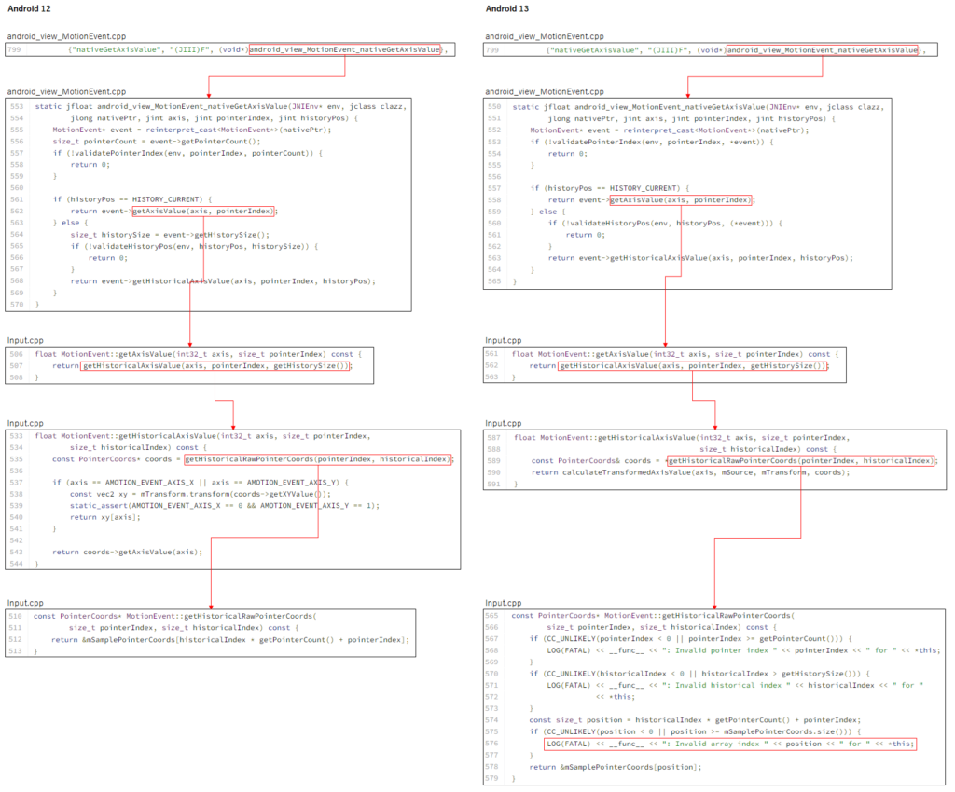The height and width of the screenshot is (792, 955).
Task: Select "jlong nativePtr, jint axis" on Android 13 line 551
Action: pyautogui.click(x=605, y=118)
